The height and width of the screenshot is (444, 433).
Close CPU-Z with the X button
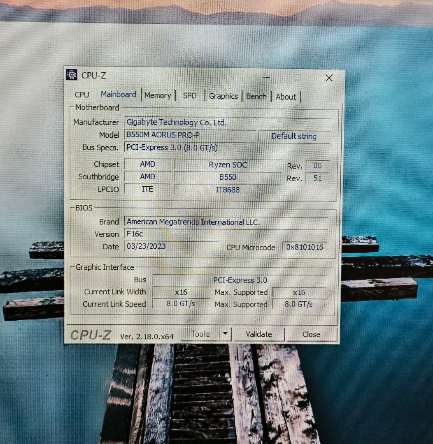pos(329,78)
